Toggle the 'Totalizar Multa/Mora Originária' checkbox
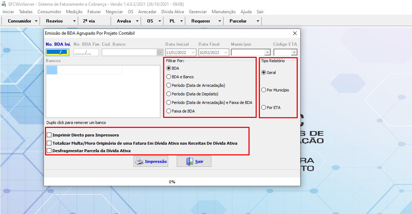This screenshot has height=214, width=412. pyautogui.click(x=49, y=143)
